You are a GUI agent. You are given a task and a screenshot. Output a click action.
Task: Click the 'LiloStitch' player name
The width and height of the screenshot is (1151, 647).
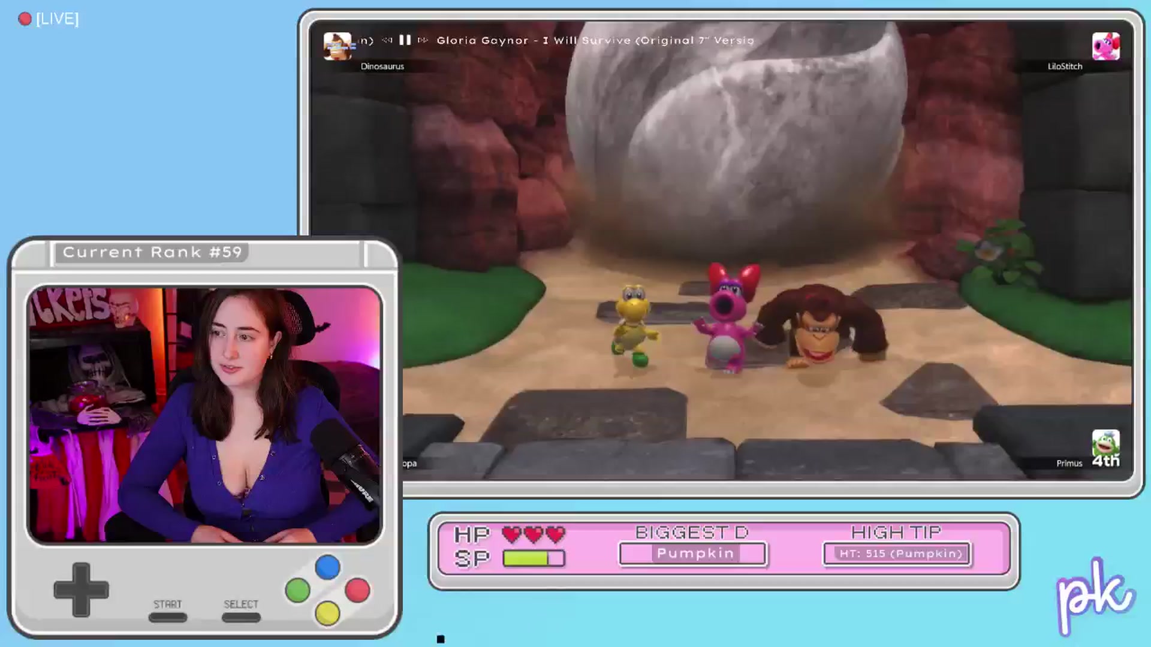1065,66
